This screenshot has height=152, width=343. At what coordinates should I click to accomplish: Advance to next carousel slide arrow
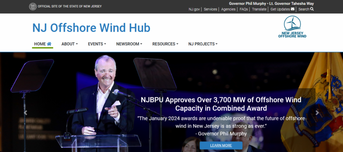pos(317,113)
